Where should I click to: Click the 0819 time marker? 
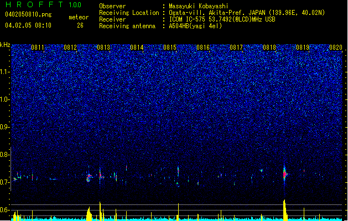303,47
